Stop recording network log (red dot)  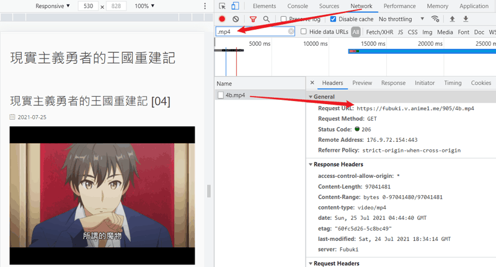coord(222,19)
